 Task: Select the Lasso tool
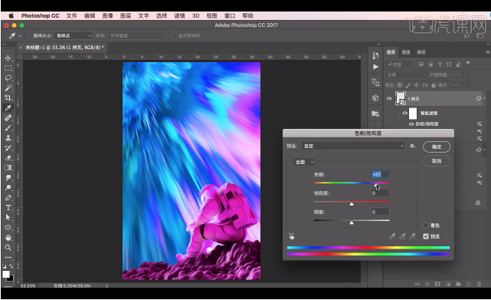[8, 77]
